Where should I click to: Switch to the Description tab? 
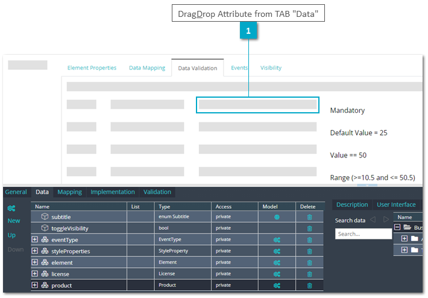pos(352,204)
